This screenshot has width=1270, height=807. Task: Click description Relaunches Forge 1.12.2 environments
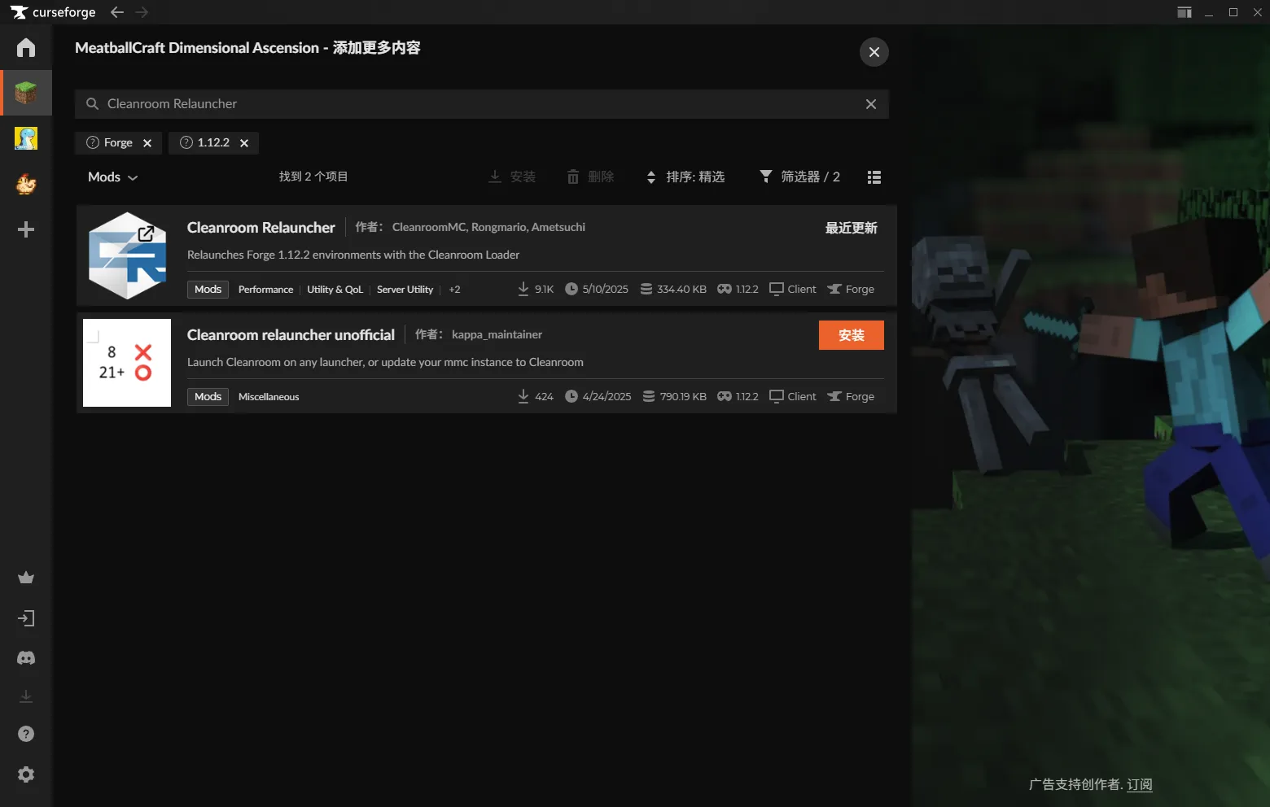[x=353, y=255]
